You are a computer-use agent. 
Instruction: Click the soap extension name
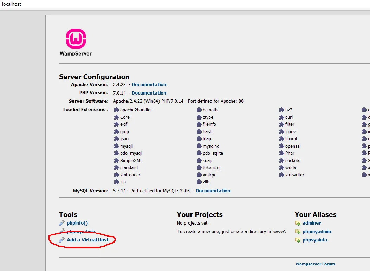point(207,161)
